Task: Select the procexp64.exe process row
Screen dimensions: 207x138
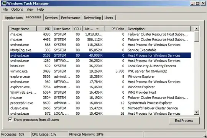Action: (100, 103)
